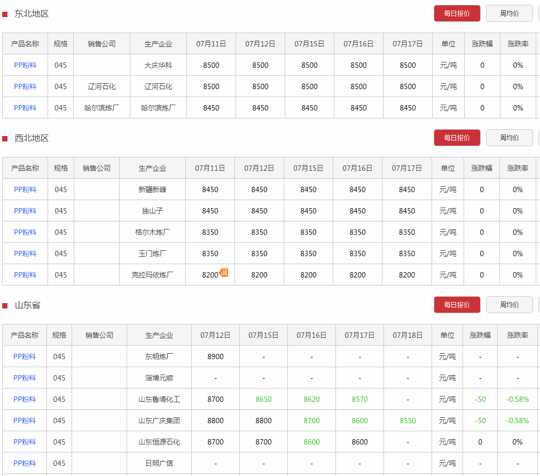Click 山东恒源石化 producer cell
Image resolution: width=540 pixels, height=476 pixels.
point(159,442)
